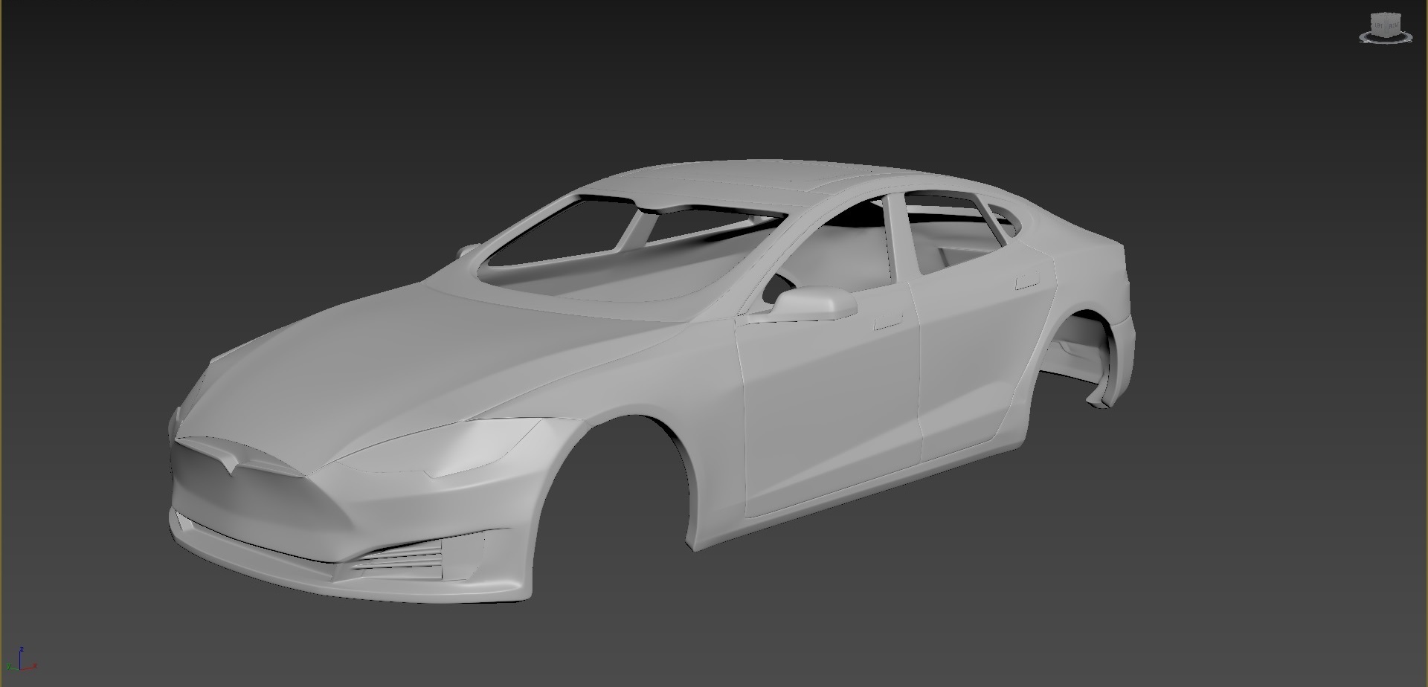Click the FRONT face of the ViewCube

(1395, 26)
